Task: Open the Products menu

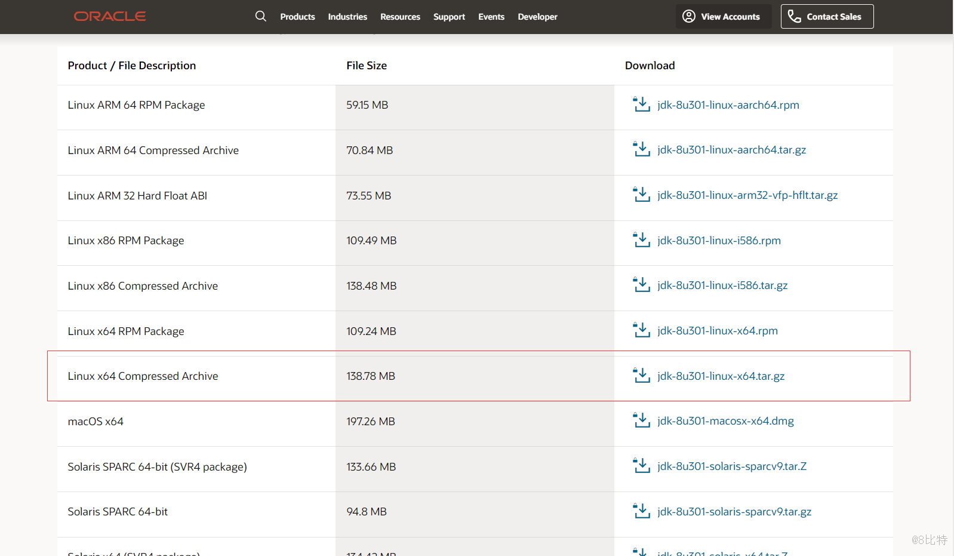Action: point(297,17)
